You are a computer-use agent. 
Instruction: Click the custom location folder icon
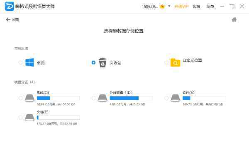[x=175, y=62]
